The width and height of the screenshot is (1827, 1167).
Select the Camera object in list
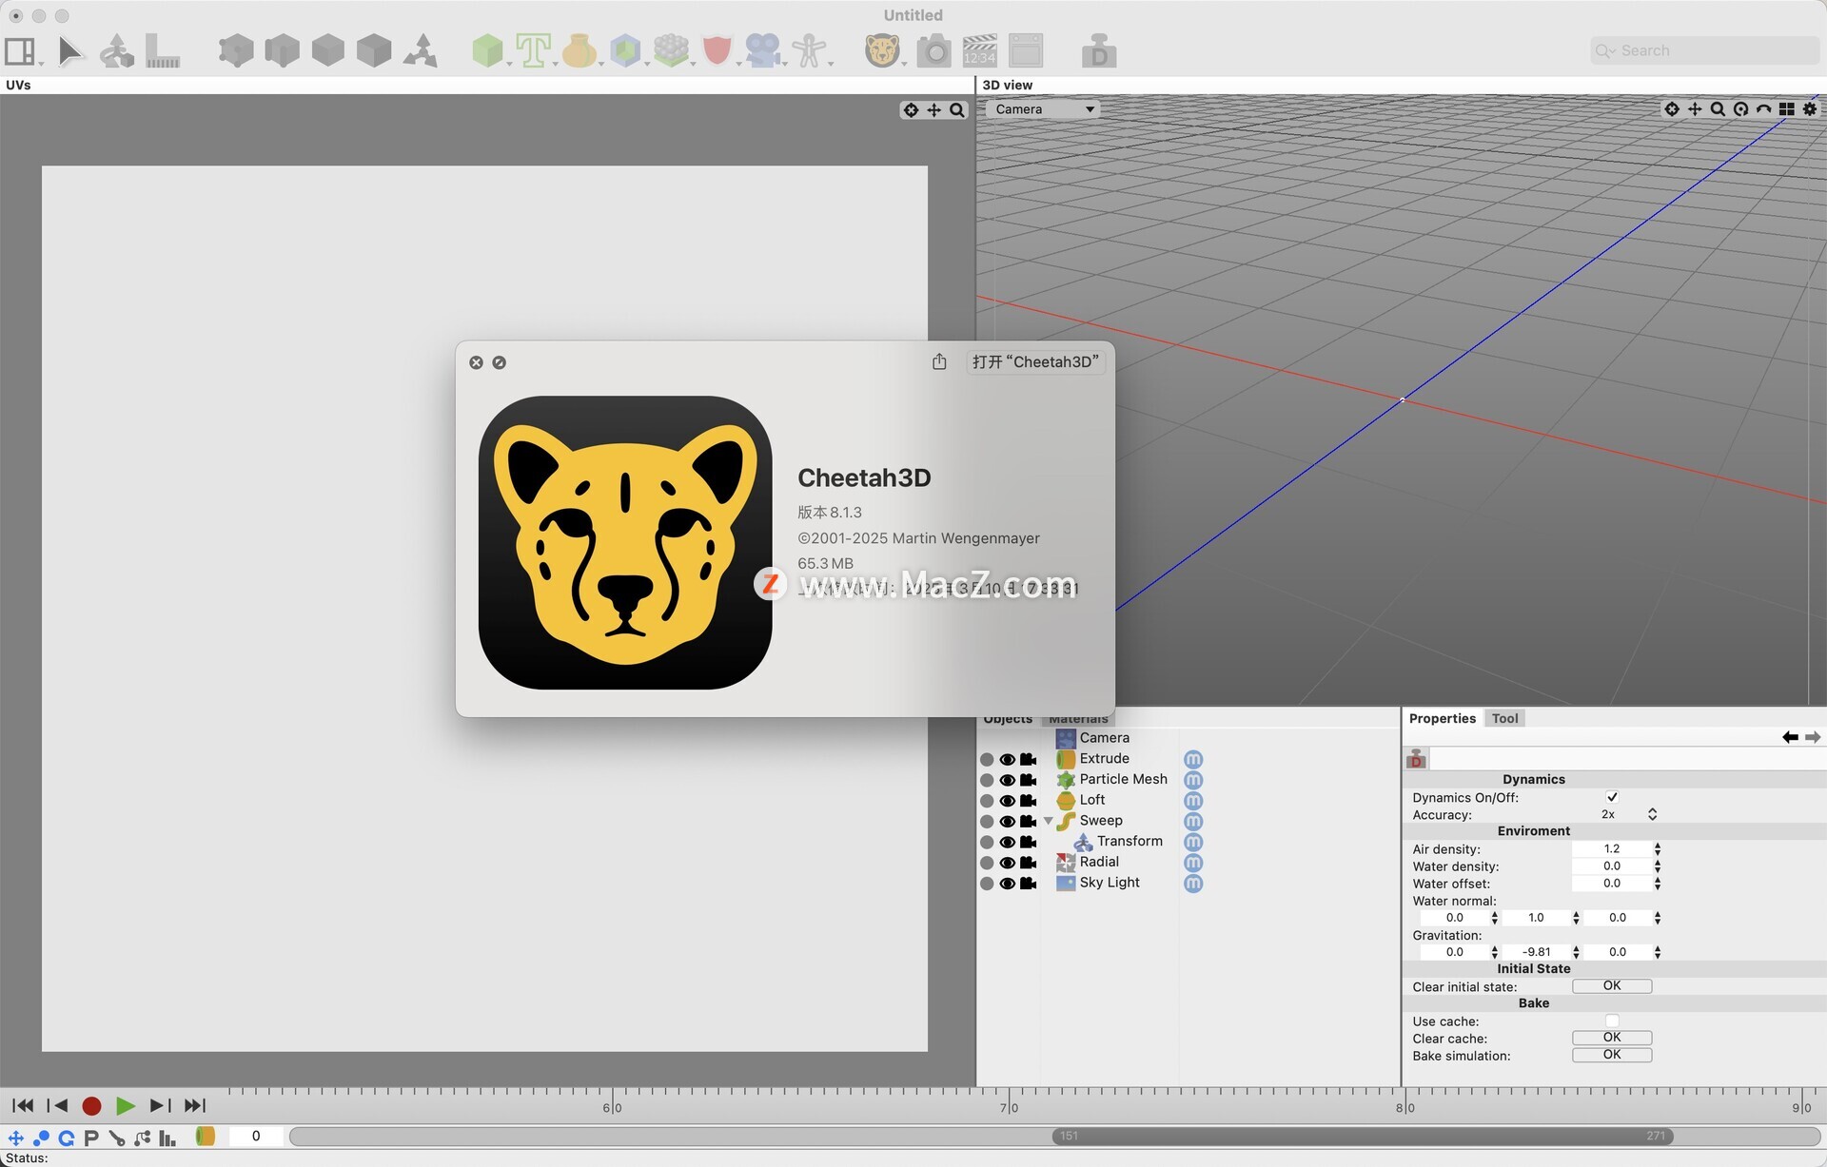pyautogui.click(x=1104, y=738)
